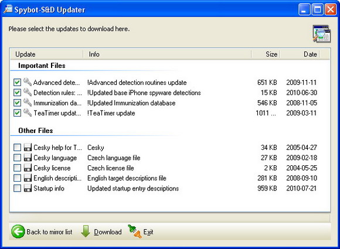
Task: Click the wrench icon beside Advanced detection
Action: click(x=28, y=81)
